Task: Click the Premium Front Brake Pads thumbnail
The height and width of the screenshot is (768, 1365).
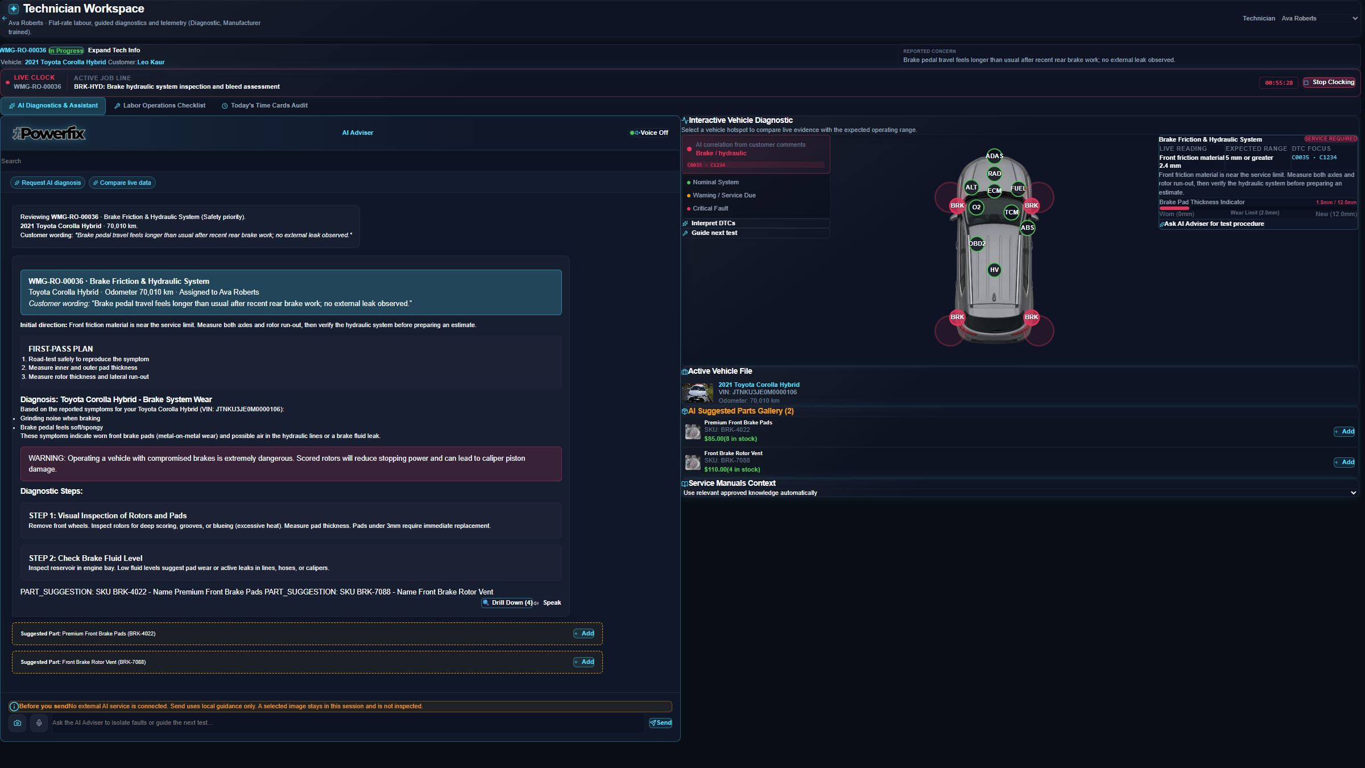Action: [x=692, y=432]
